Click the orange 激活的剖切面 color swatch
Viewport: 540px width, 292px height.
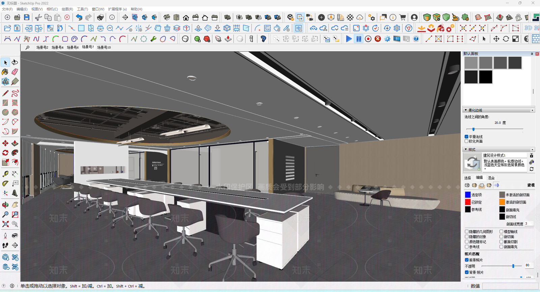(502, 202)
